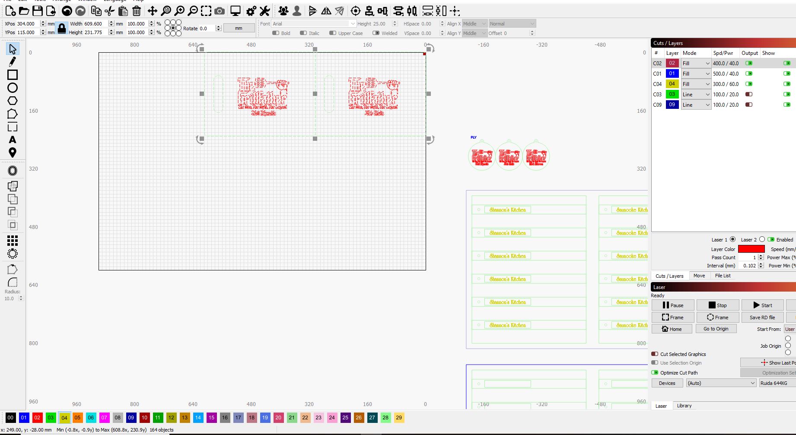This screenshot has width=796, height=435.
Task: Toggle the Enabled switch for the laser
Action: [771, 239]
